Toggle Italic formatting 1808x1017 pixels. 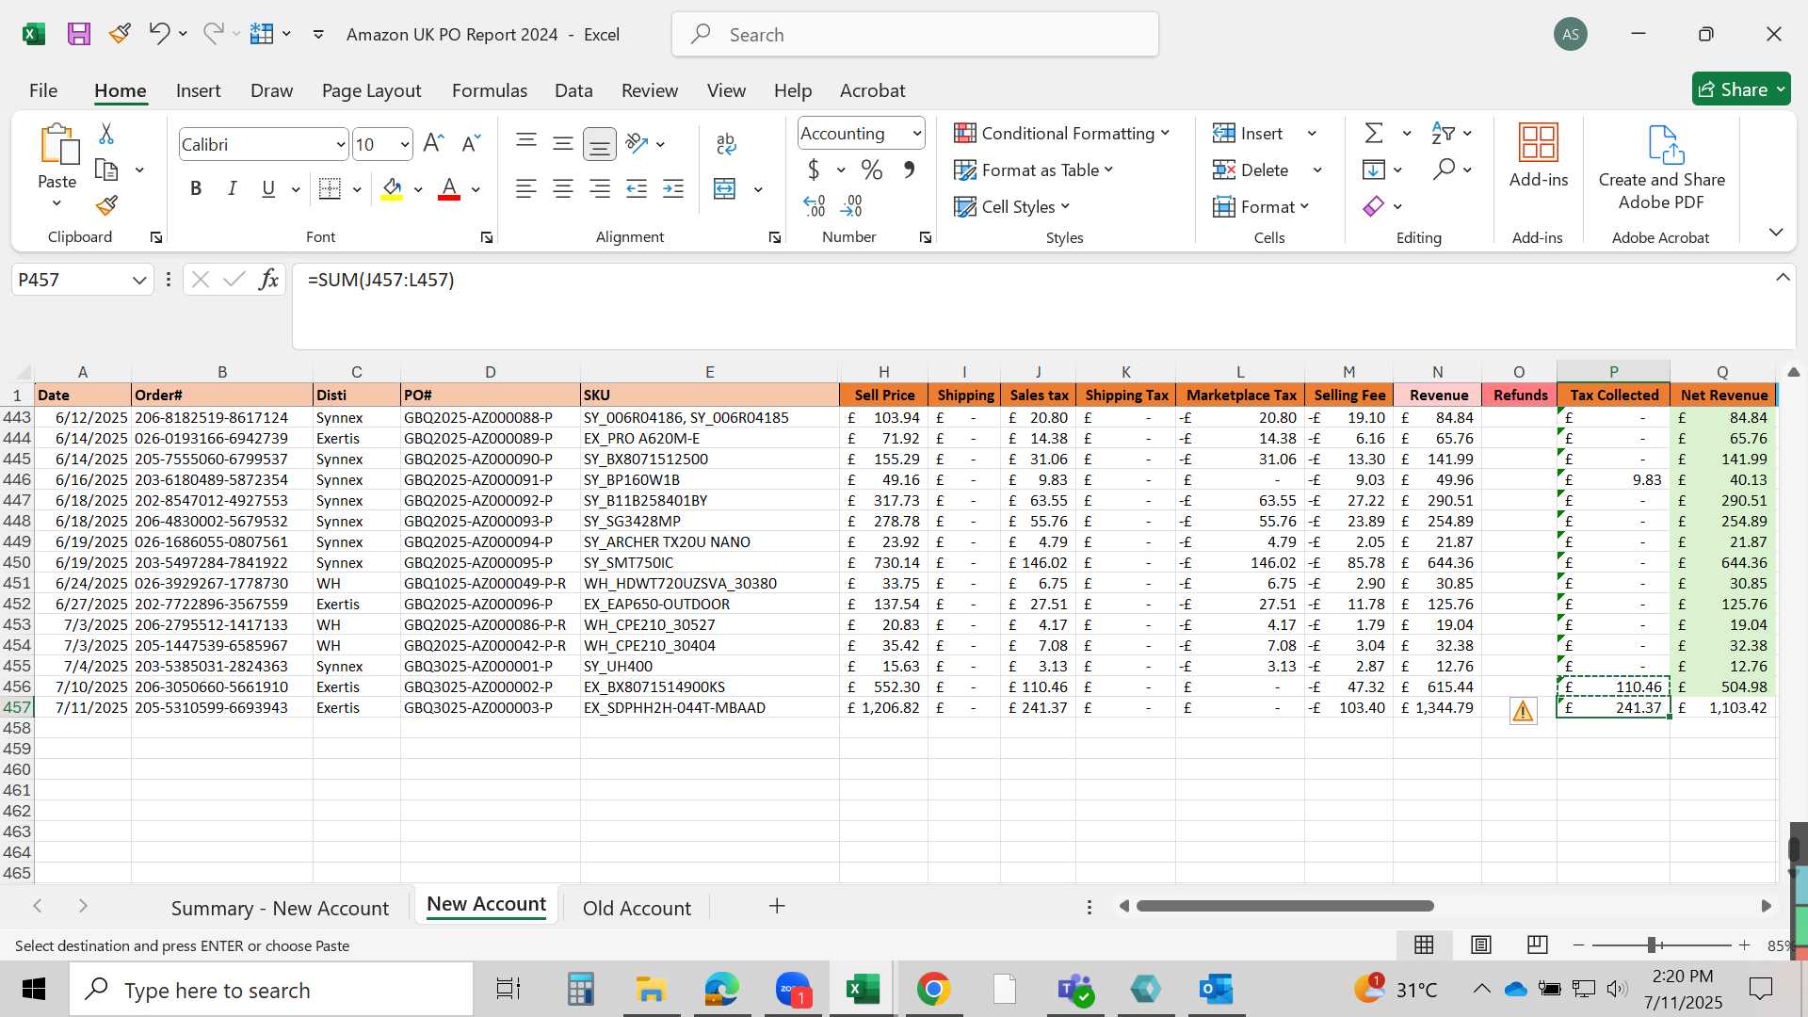pos(232,189)
